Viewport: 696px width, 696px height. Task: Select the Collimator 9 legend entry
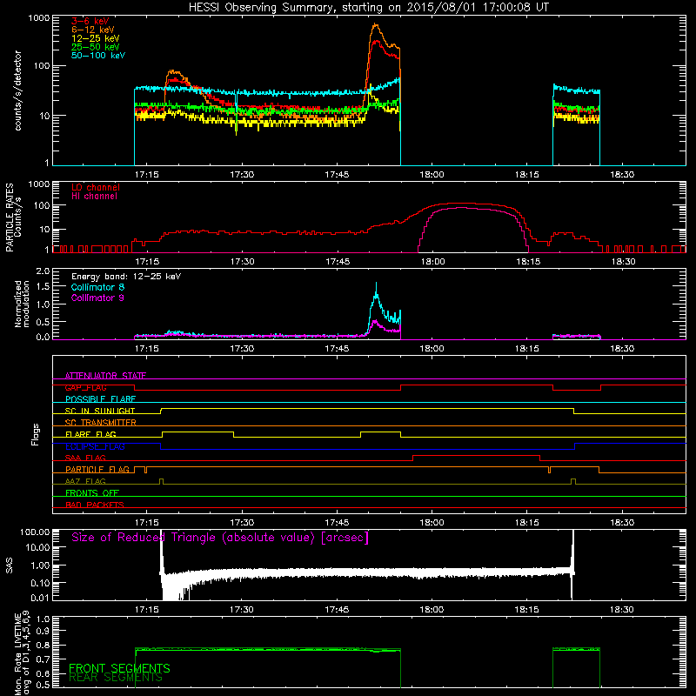[97, 298]
